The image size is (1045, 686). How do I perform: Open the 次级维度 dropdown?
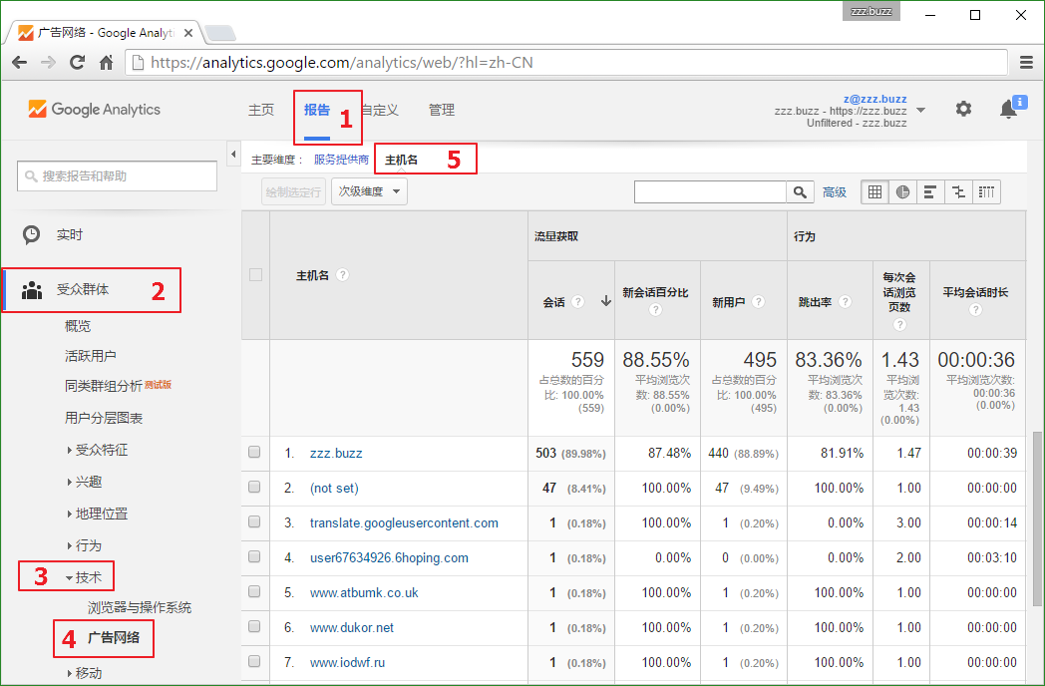click(369, 192)
